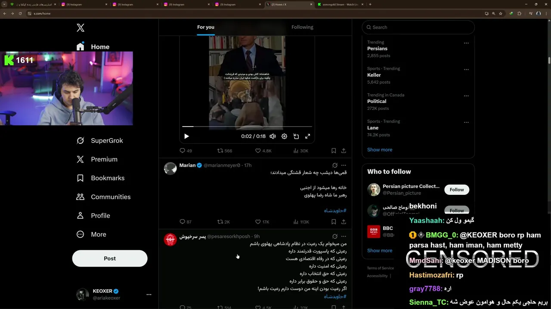
Task: Repost Marian's post with 2K reposts
Action: (x=224, y=222)
